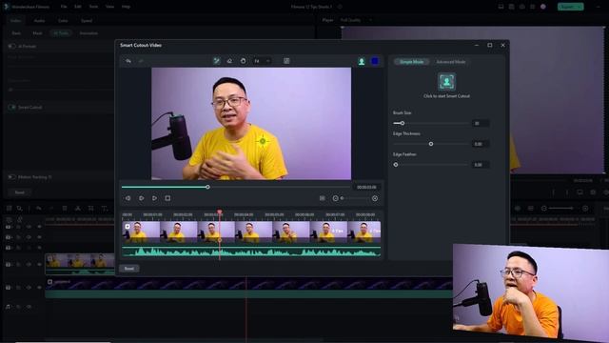Open the AI Tools sub-tab
This screenshot has width=609, height=343.
[x=61, y=33]
